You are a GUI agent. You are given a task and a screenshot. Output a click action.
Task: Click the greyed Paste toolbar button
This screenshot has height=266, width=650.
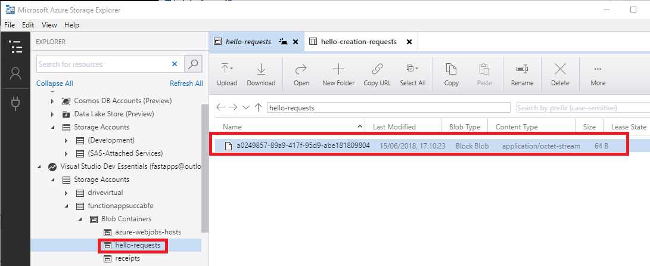pyautogui.click(x=484, y=75)
